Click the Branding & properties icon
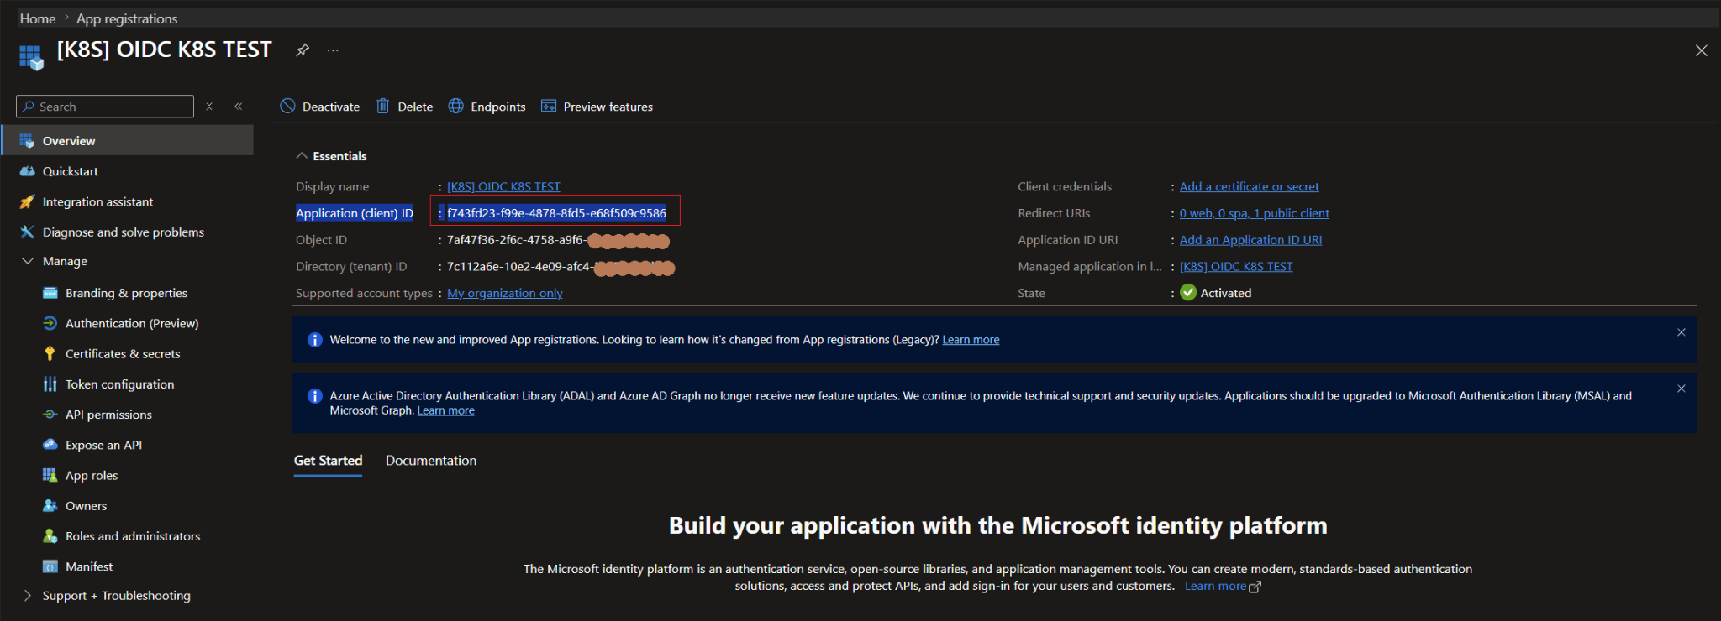Image resolution: width=1721 pixels, height=621 pixels. tap(50, 293)
